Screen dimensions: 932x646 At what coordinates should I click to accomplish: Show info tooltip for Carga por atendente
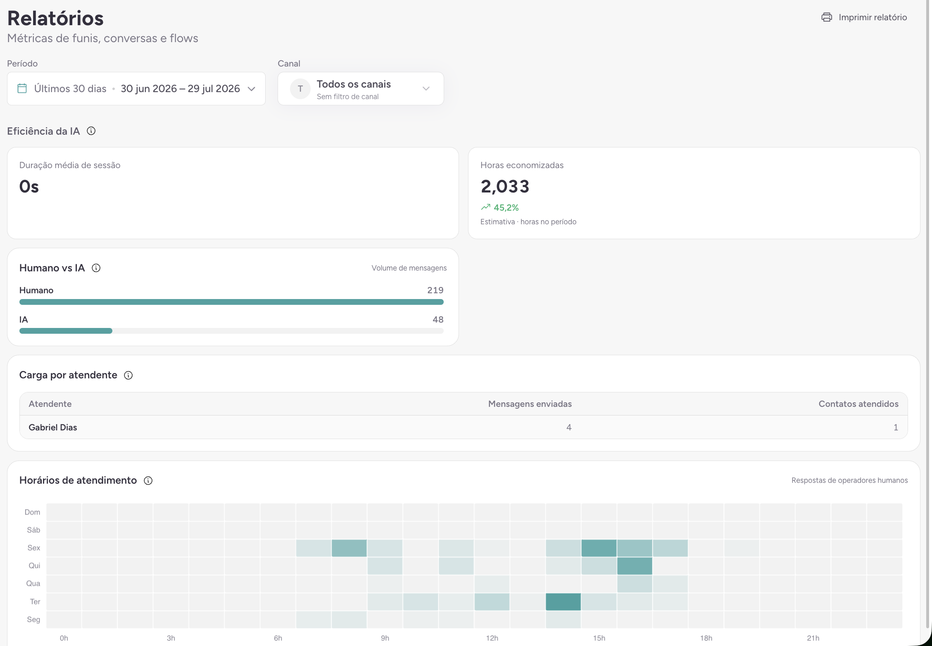(128, 375)
